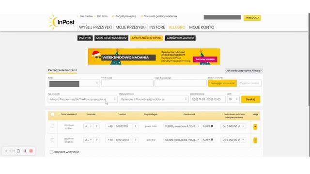Open Dla Firm link

pos(102,16)
